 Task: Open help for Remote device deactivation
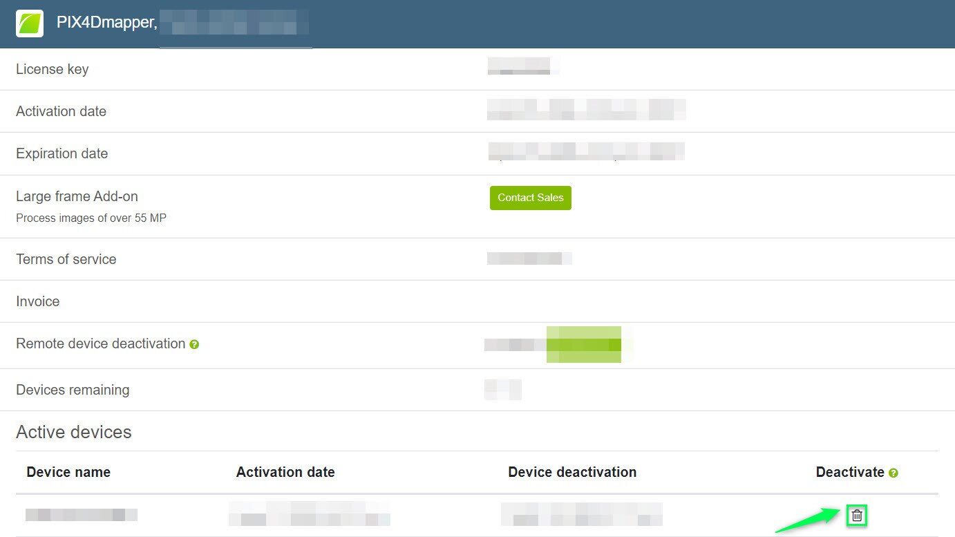pyautogui.click(x=194, y=344)
